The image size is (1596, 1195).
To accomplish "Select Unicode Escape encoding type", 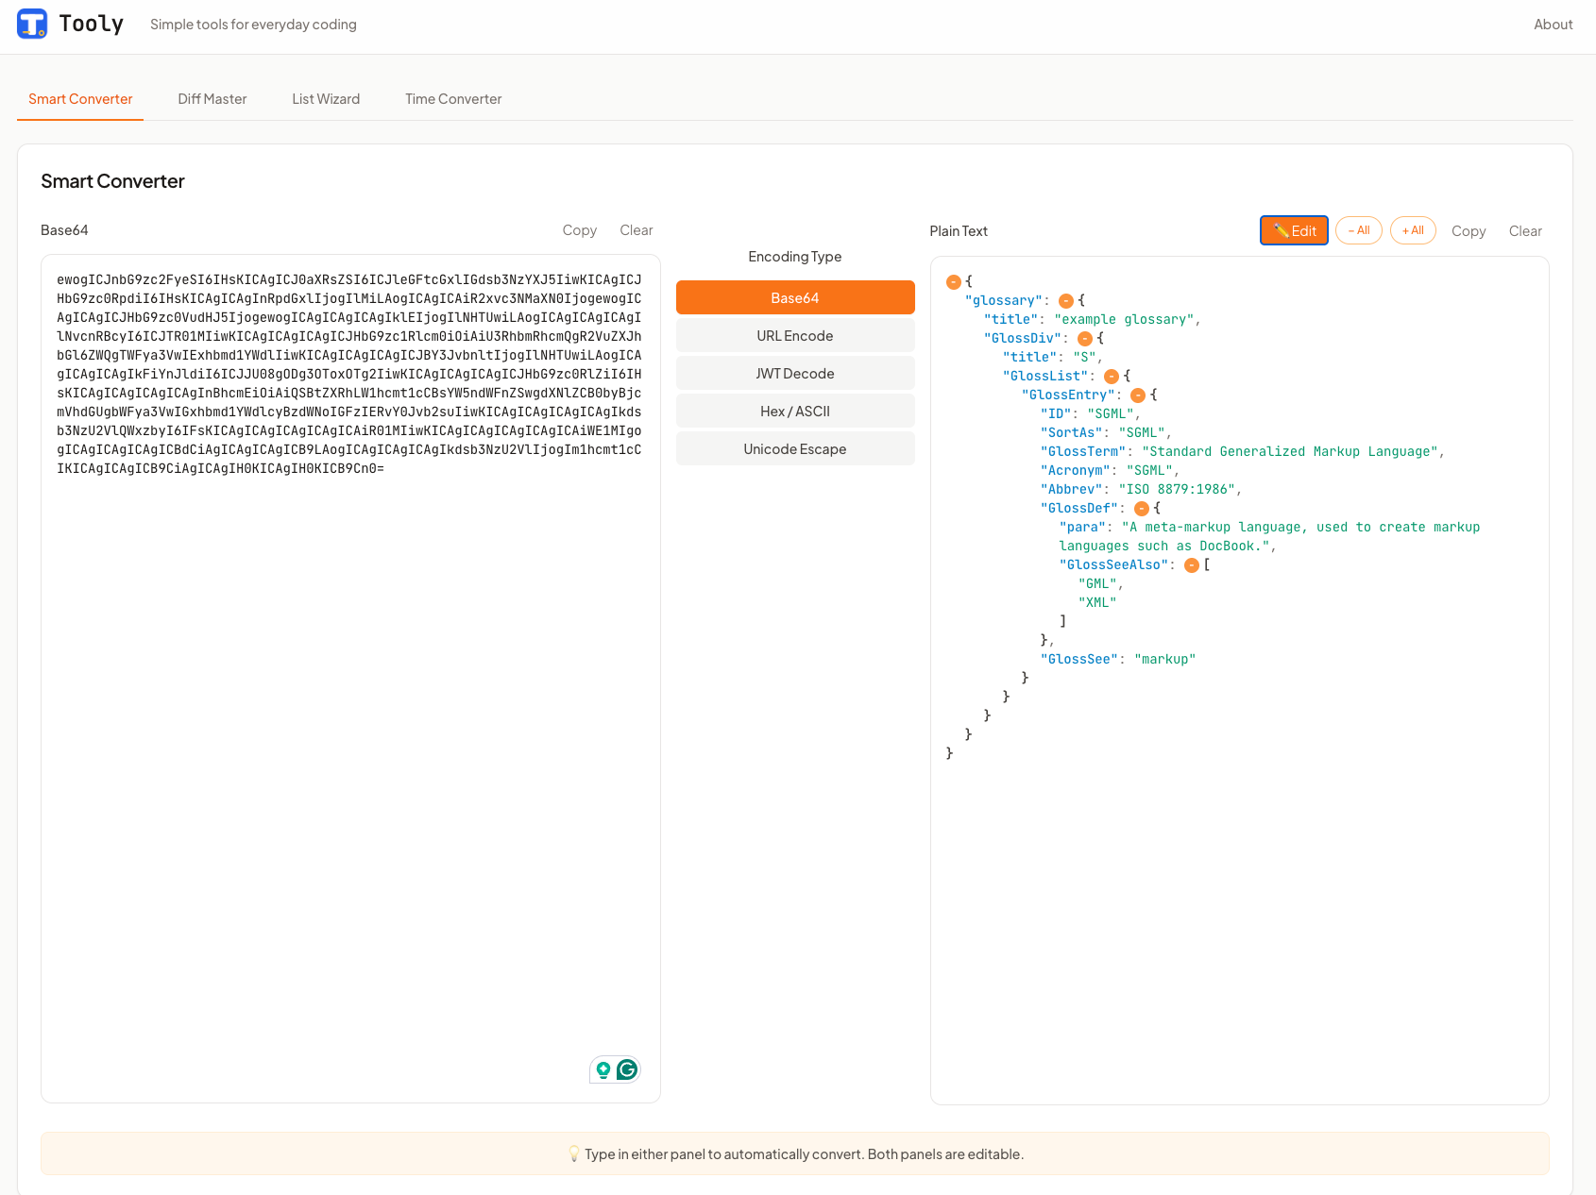I will coord(795,448).
